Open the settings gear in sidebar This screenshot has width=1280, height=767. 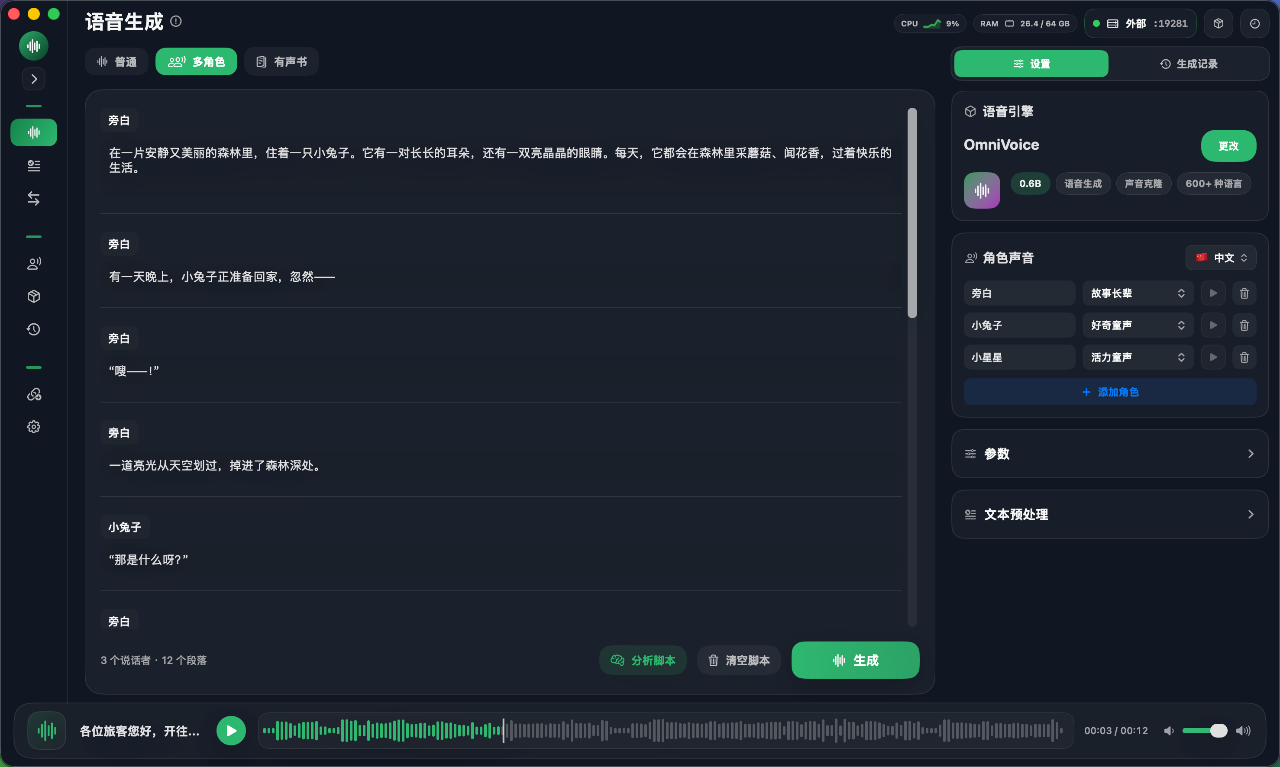(34, 427)
